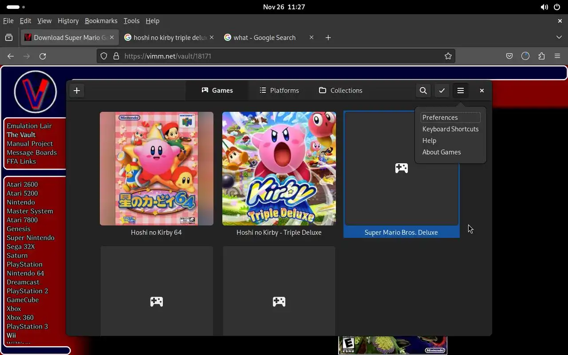Bookmark this page with star icon
The image size is (568, 355).
coord(448,56)
